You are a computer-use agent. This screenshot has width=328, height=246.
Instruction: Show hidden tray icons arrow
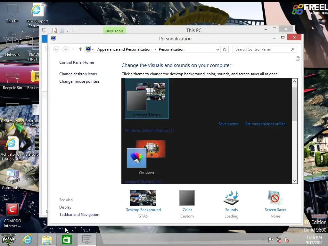pos(263,240)
